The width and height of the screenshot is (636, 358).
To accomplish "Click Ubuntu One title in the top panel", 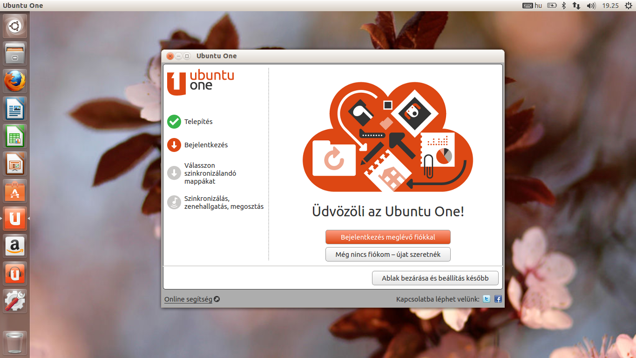I will [23, 6].
